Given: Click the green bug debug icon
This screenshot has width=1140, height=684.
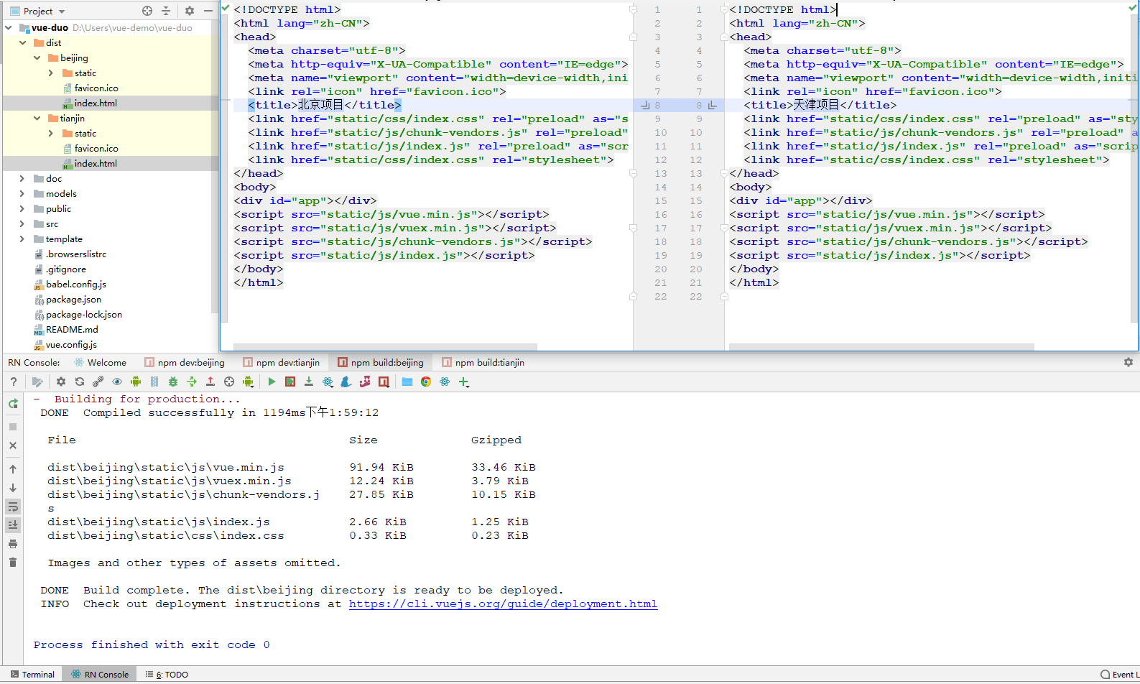Looking at the screenshot, I should click(x=173, y=382).
